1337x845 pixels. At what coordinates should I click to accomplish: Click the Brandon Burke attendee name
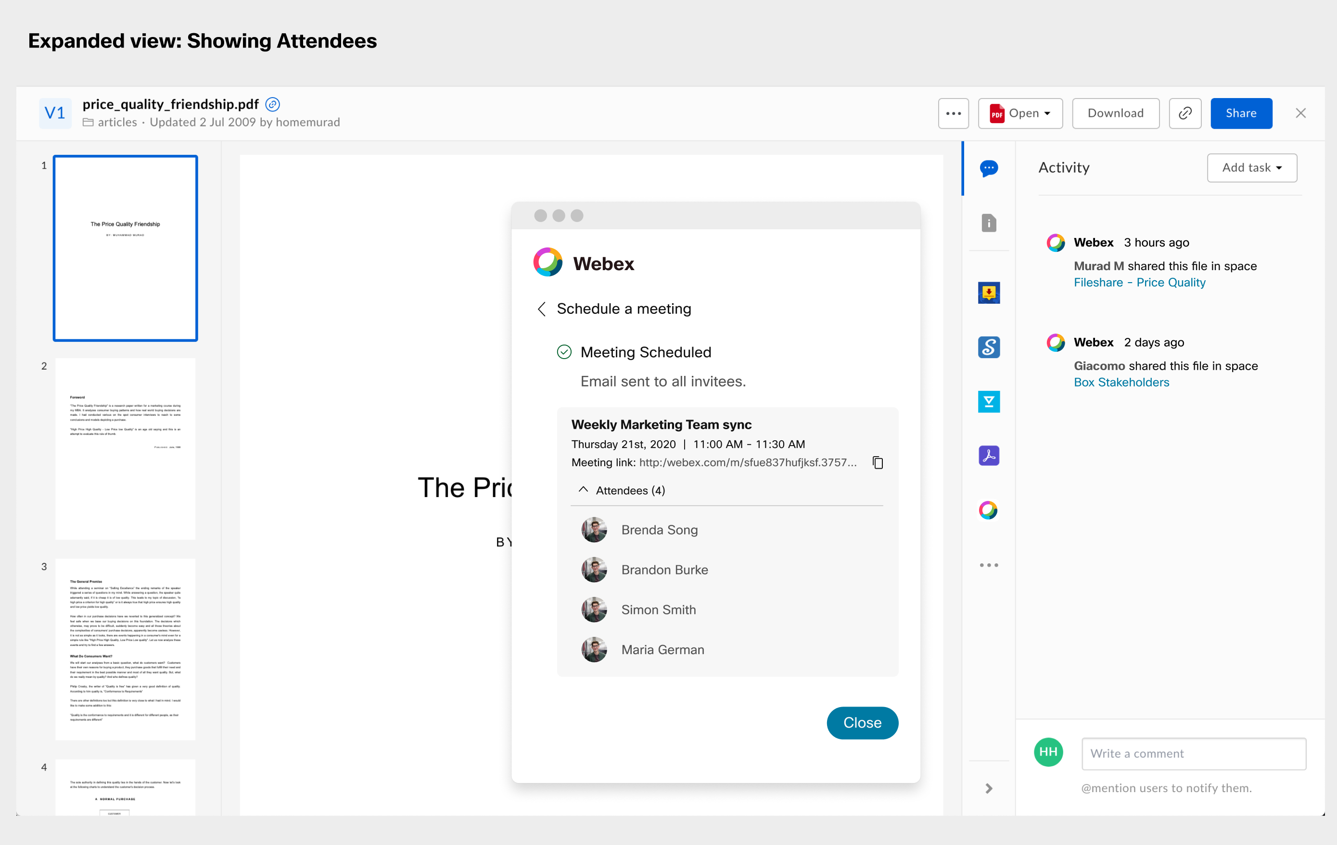[664, 570]
